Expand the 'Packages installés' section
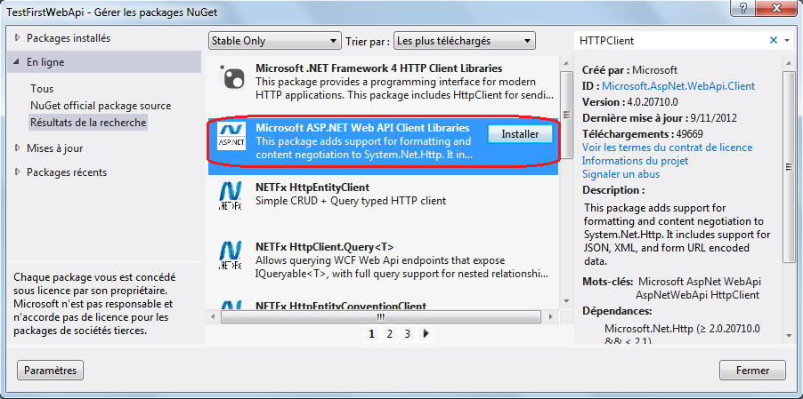Screen dimensions: 803x399 (x=18, y=39)
